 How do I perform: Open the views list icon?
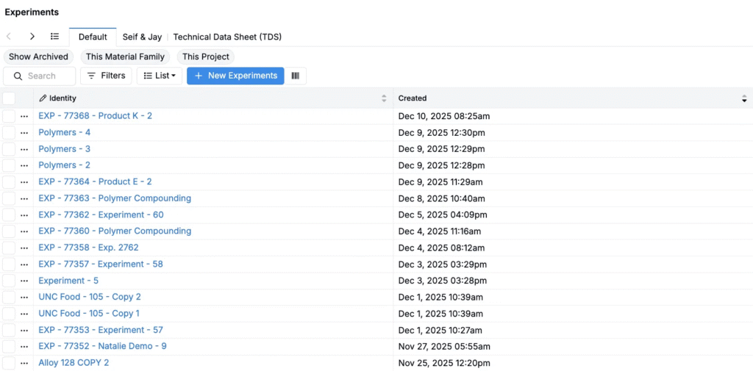54,36
